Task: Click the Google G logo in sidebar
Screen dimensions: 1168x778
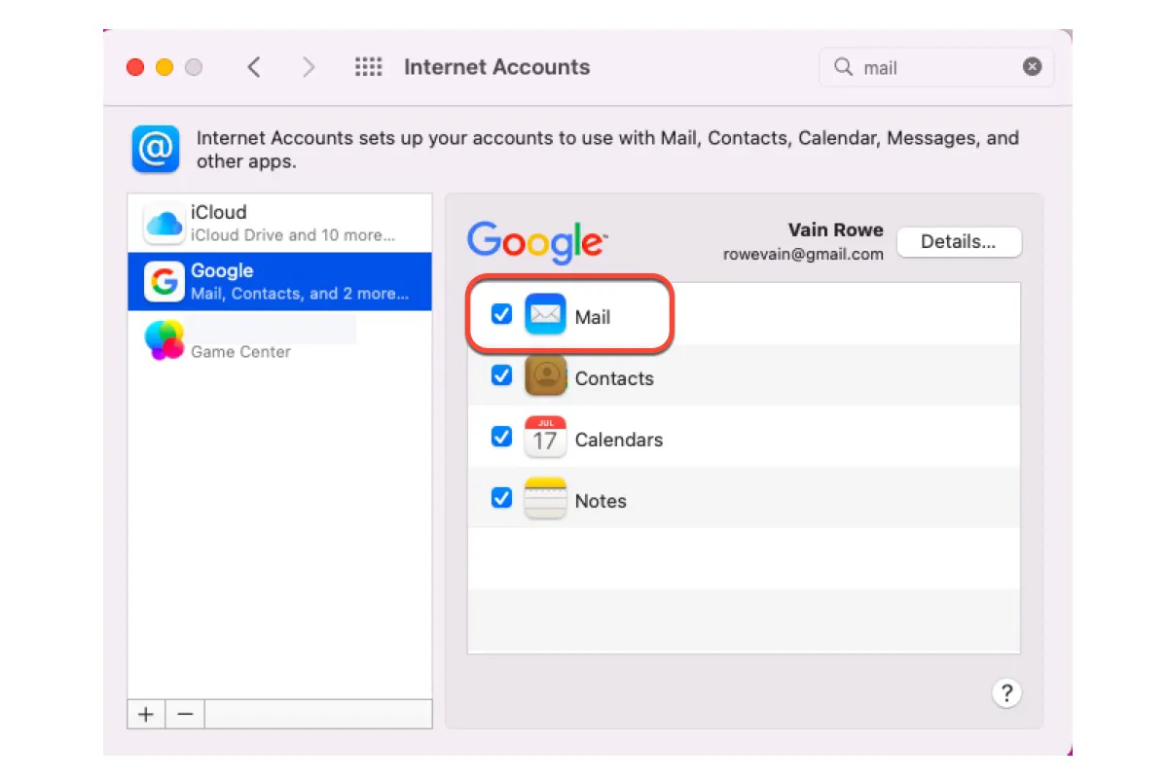Action: pos(162,282)
